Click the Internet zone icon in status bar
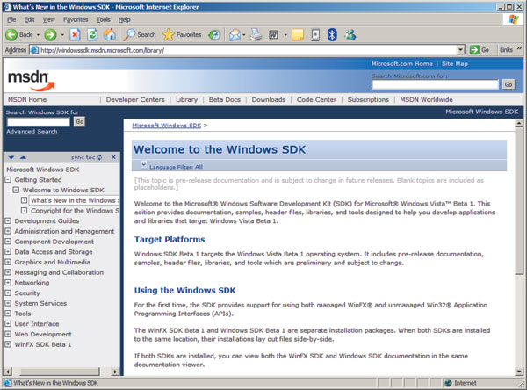The width and height of the screenshot is (527, 390). click(448, 383)
